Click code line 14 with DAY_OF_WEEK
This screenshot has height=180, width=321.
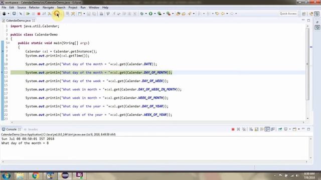point(97,81)
